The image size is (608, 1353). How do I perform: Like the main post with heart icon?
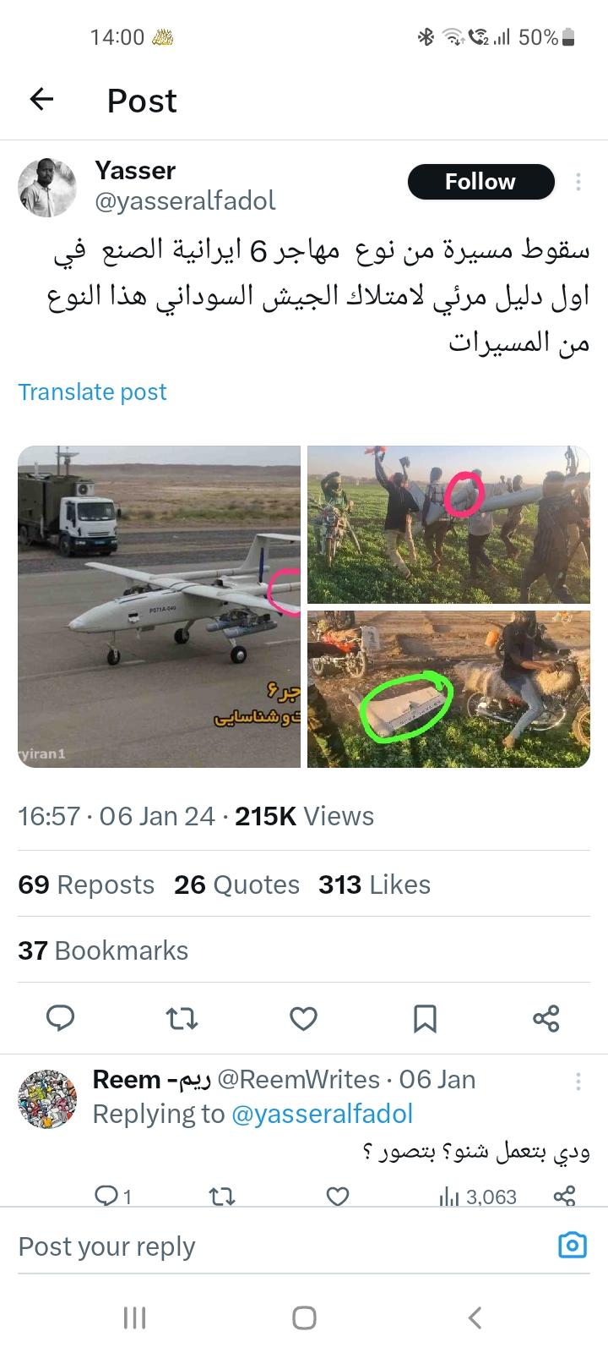303,1018
